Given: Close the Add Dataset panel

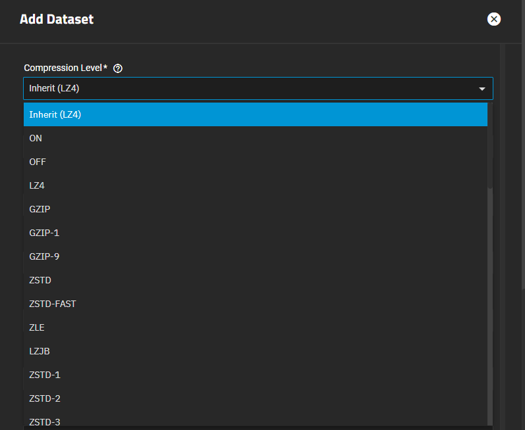Looking at the screenshot, I should pyautogui.click(x=494, y=19).
